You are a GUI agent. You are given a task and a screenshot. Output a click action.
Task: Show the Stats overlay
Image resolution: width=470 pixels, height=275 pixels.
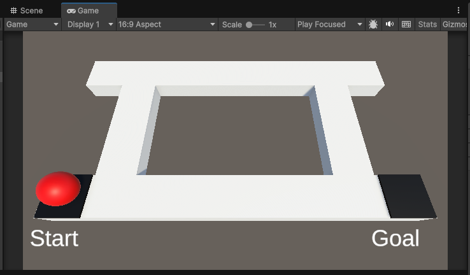(x=427, y=24)
